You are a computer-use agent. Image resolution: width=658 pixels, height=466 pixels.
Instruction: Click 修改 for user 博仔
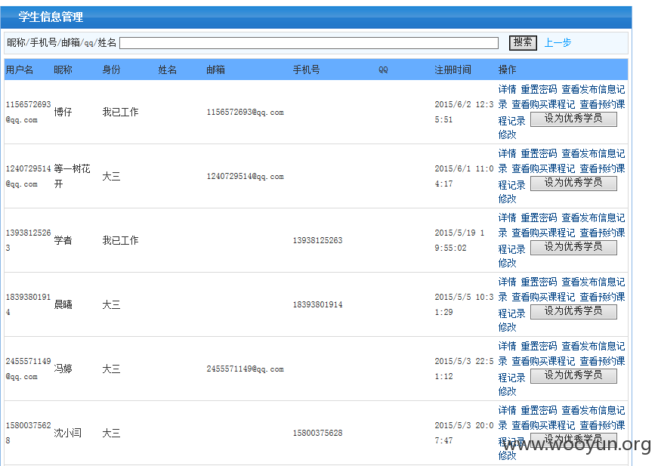tap(507, 134)
